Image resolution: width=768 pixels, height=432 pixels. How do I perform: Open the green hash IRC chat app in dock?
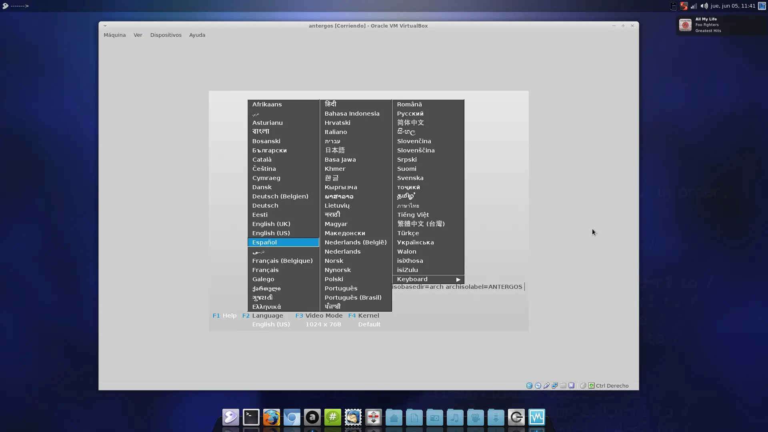point(333,417)
